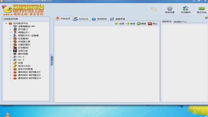
Task: Click the 星际争霸 game icon
Action: click(x=15, y=54)
